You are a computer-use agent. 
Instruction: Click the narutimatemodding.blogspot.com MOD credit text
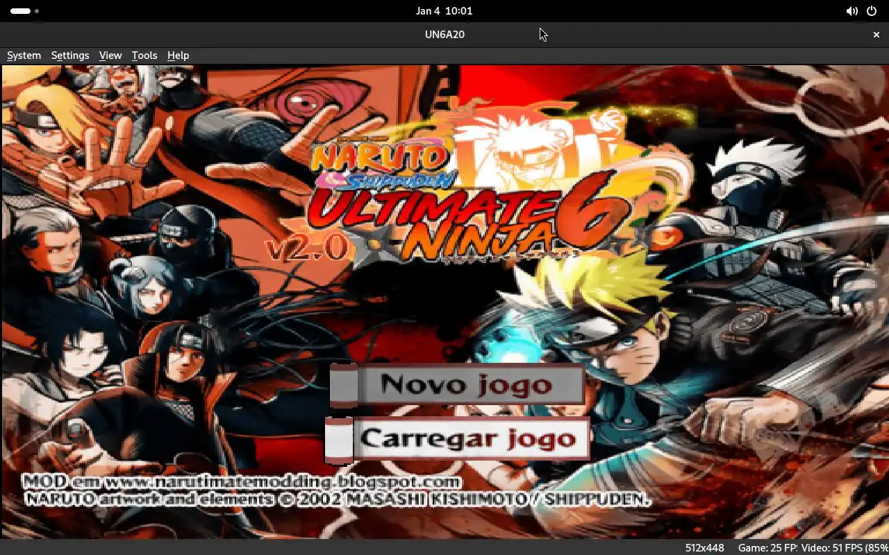[241, 481]
